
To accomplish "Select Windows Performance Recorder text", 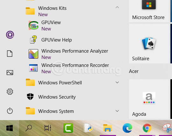I will 75,65.
